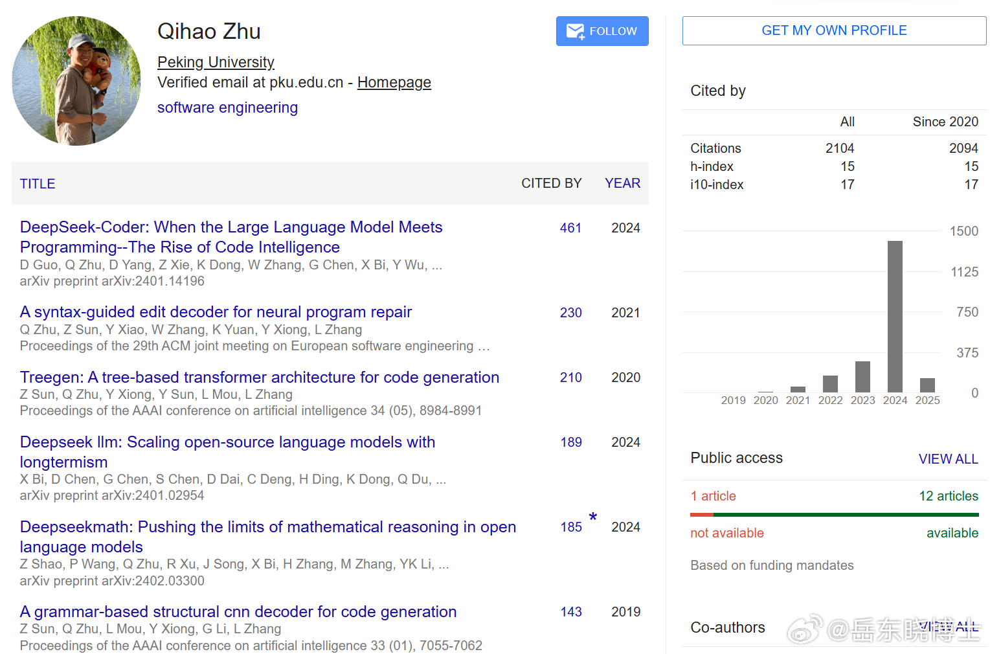View 230 citations of program repair paper

tap(570, 313)
